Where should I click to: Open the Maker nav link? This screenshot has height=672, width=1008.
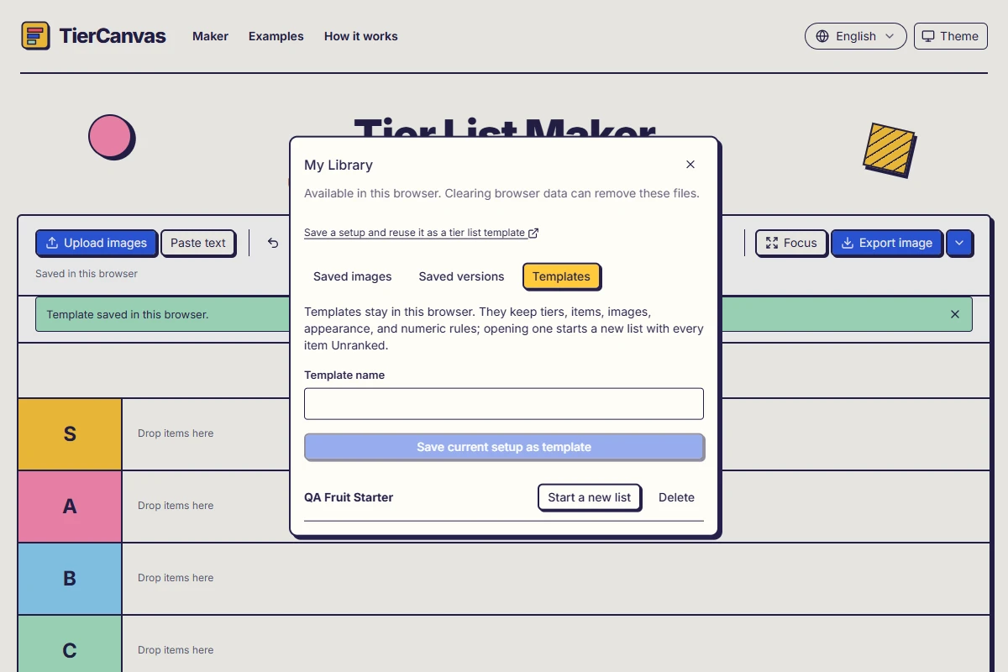coord(210,36)
